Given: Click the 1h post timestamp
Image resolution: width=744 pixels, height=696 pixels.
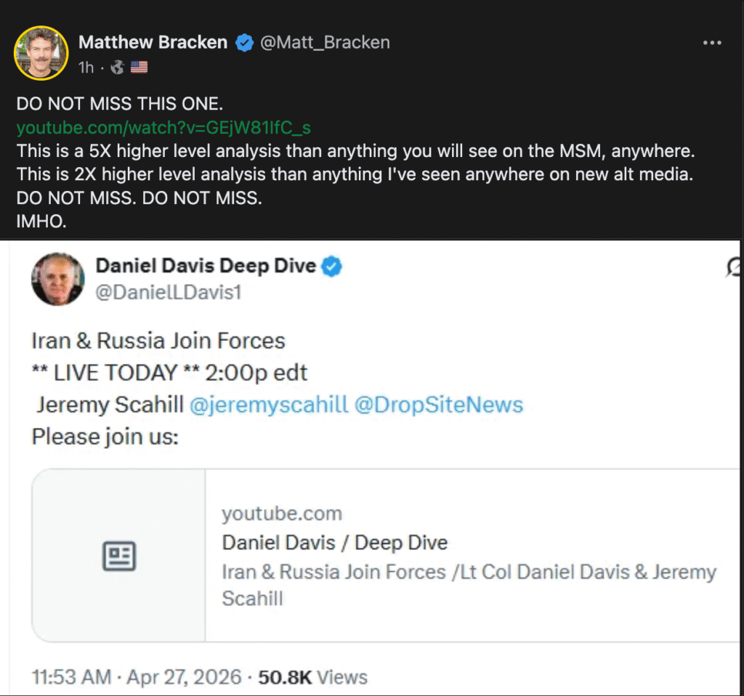Looking at the screenshot, I should 86,68.
